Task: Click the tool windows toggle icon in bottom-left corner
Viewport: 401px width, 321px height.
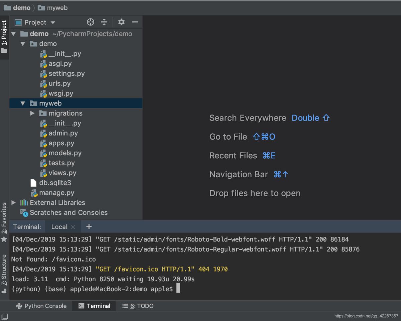Action: pyautogui.click(x=5, y=316)
